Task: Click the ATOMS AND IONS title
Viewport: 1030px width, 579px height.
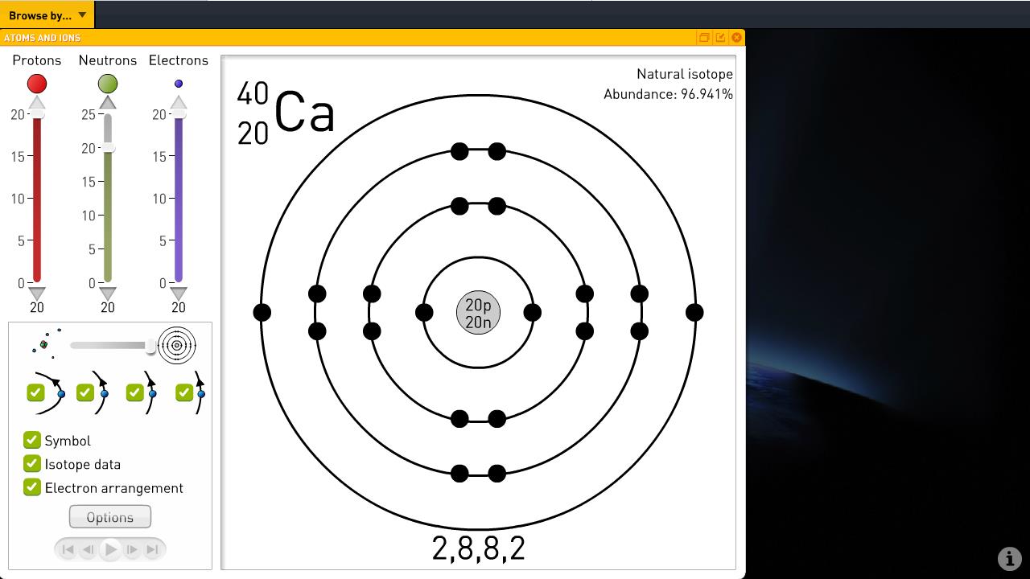Action: click(42, 38)
